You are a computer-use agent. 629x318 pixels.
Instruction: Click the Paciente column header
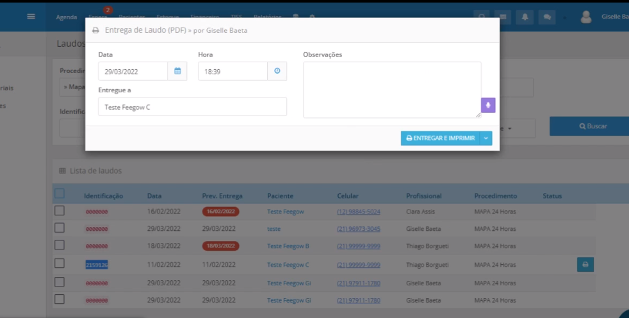[281, 196]
